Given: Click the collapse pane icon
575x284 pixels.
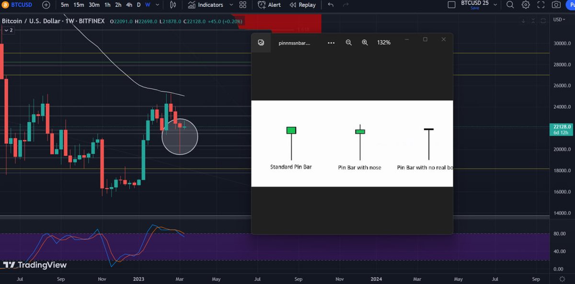Looking at the screenshot, I should [x=533, y=22].
